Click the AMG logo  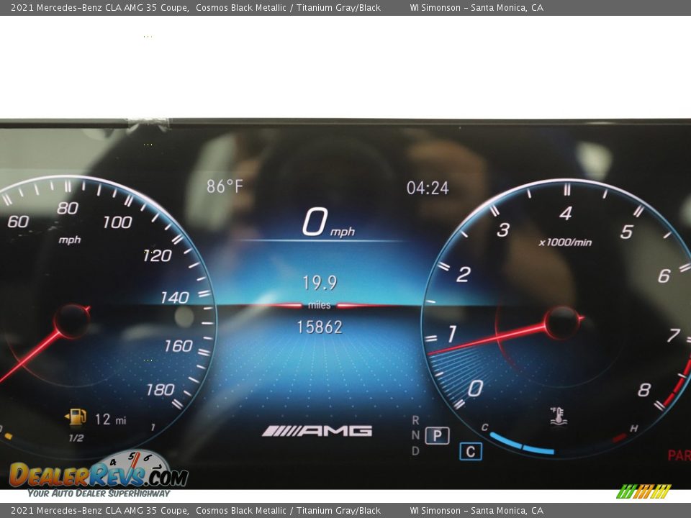pyautogui.click(x=317, y=431)
